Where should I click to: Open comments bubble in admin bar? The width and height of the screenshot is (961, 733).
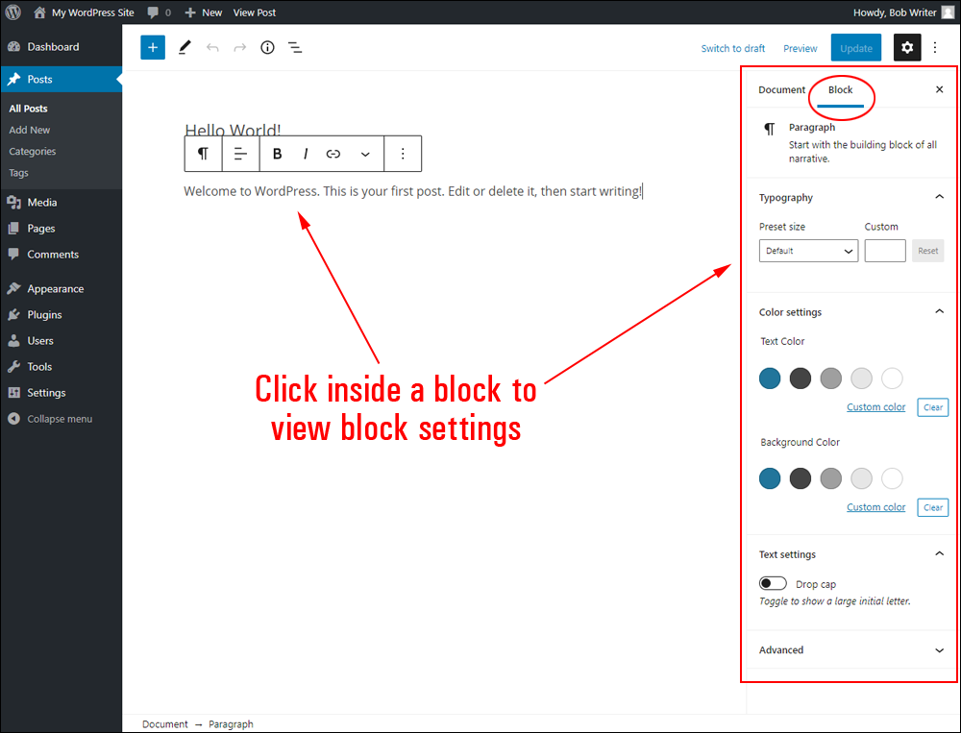159,12
